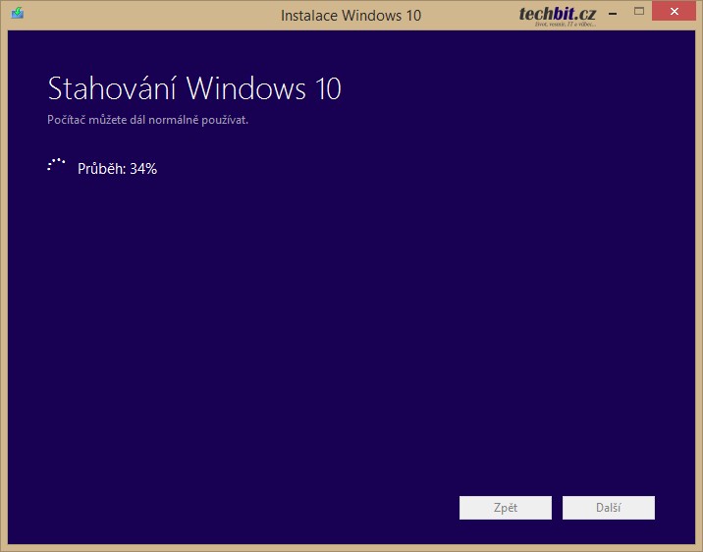The height and width of the screenshot is (552, 703).
Task: Click the word "používat" in the subtitle
Action: click(226, 120)
